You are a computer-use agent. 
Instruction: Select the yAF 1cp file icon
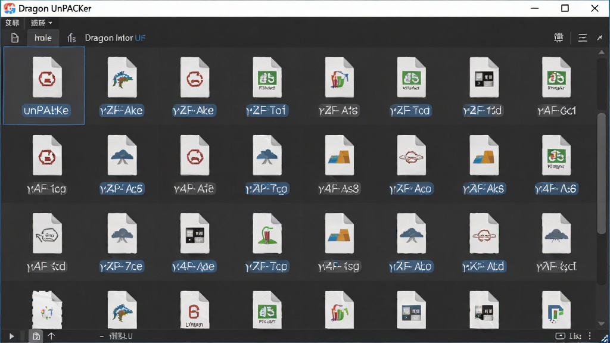[47, 155]
